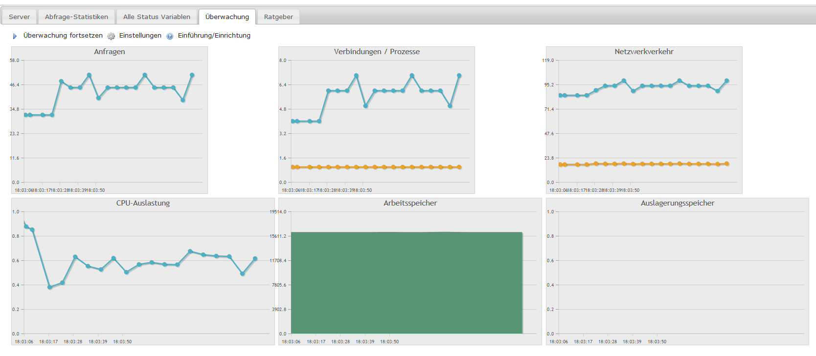Click the last data point in Anfragen chart
This screenshot has width=816, height=356.
192,75
